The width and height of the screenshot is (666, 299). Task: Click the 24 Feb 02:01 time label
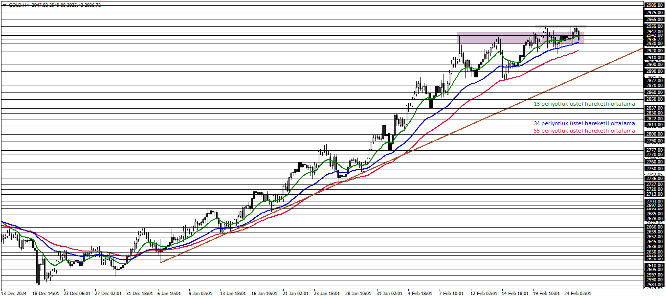(x=577, y=294)
